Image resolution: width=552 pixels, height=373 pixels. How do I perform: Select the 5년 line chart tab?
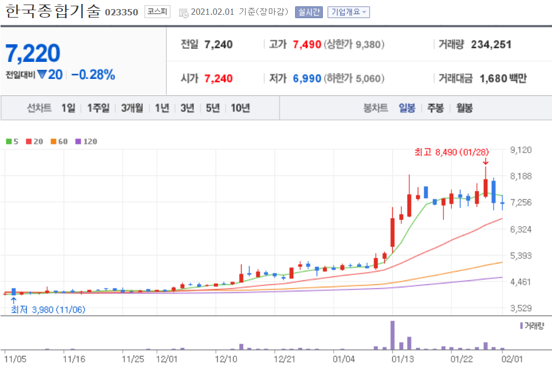(213, 108)
